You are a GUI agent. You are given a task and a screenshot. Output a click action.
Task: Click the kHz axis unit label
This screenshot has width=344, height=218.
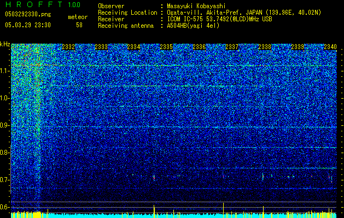pyautogui.click(x=5, y=44)
